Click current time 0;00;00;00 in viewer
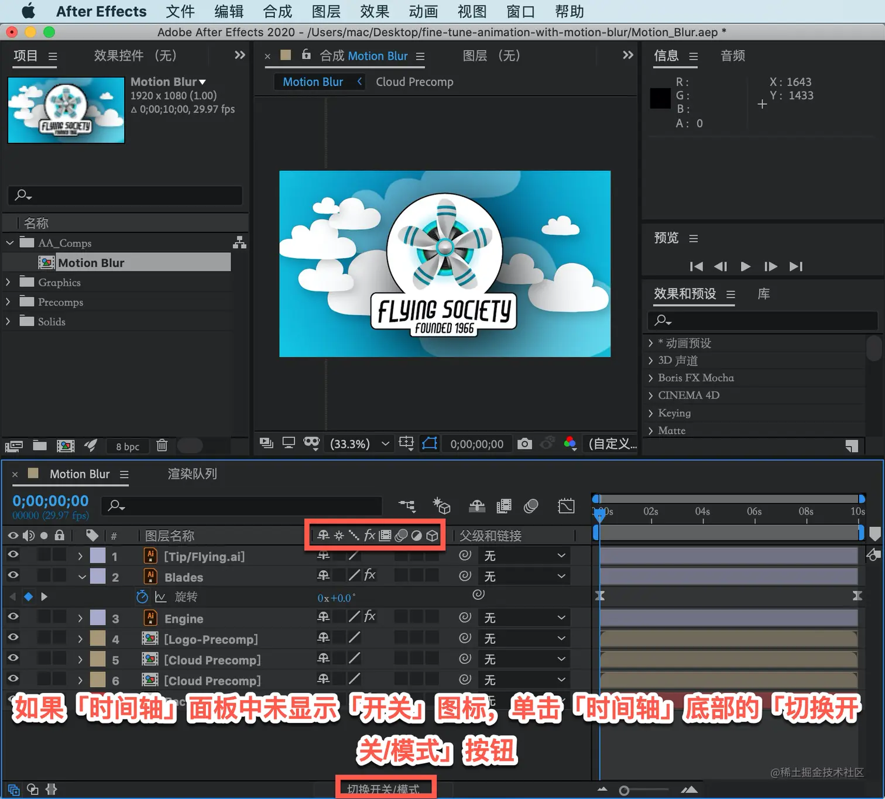 coord(477,444)
